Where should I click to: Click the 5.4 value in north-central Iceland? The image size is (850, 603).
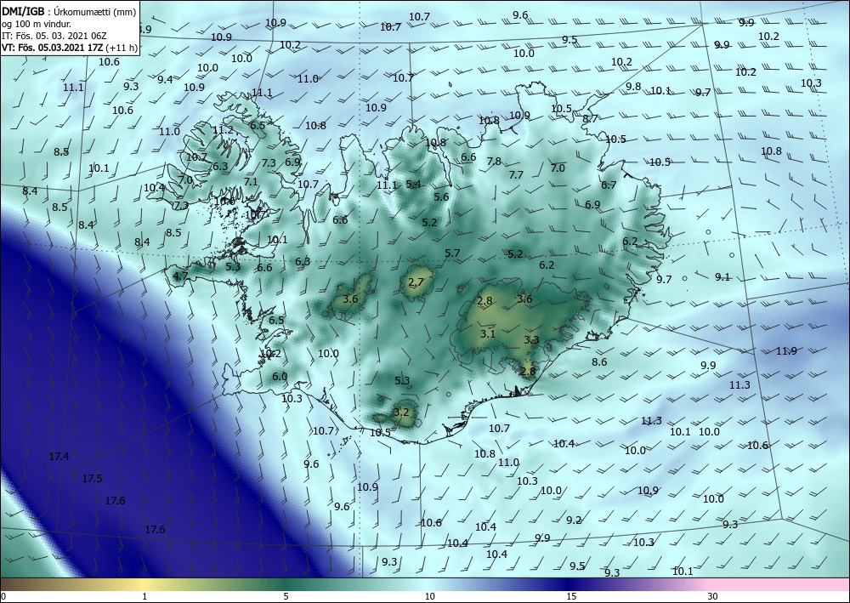[x=413, y=185]
